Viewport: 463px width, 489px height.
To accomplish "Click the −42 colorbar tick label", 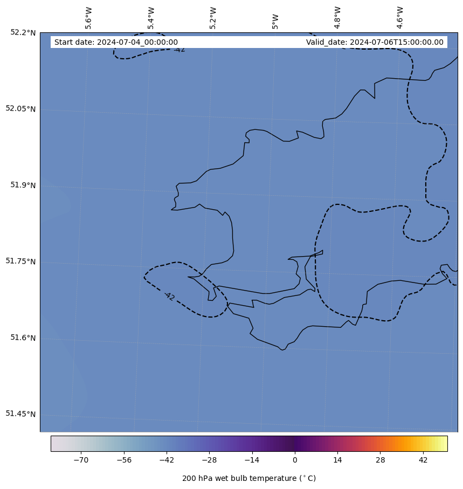I will point(167,460).
